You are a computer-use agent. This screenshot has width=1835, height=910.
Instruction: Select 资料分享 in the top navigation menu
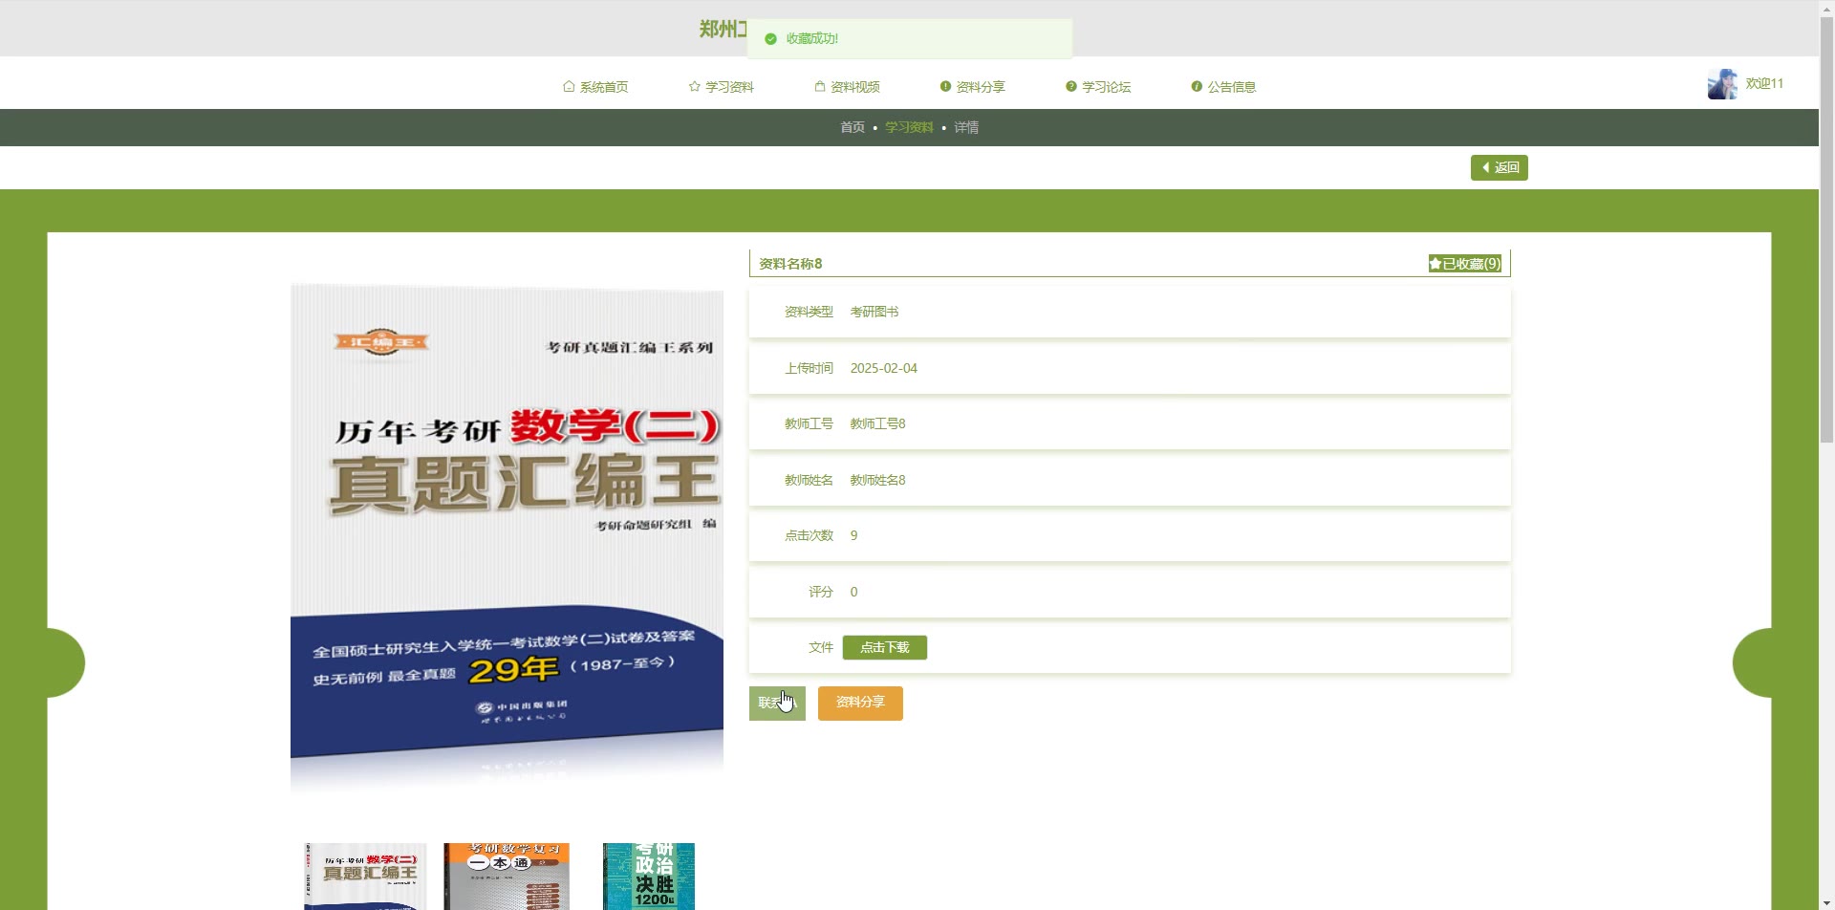point(972,87)
